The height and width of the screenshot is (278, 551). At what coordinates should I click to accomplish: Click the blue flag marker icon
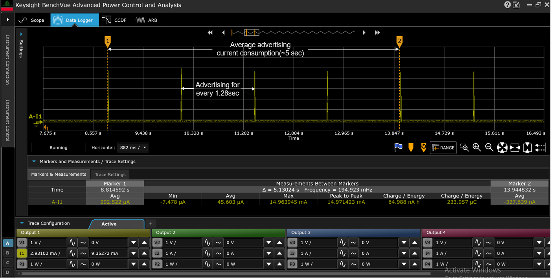pos(398,147)
